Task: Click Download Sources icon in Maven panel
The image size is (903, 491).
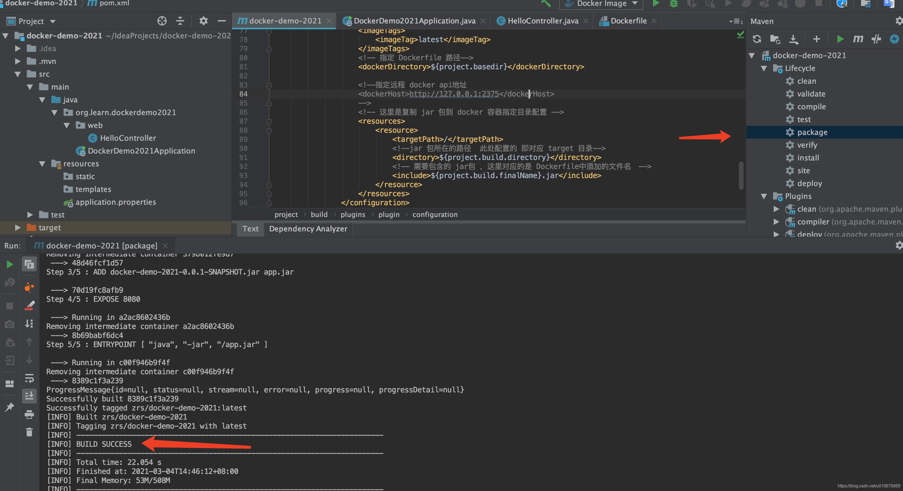Action: click(x=794, y=39)
